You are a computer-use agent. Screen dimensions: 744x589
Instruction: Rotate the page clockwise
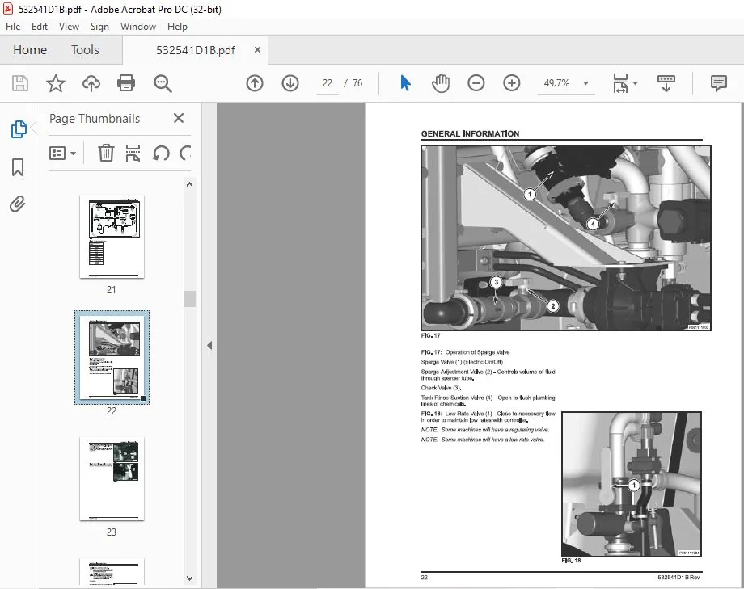(185, 154)
